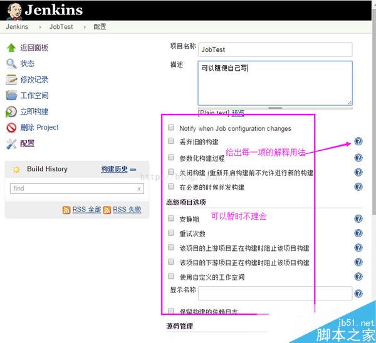Screen dimensions: 376x343
Task: Clear the find field with x
Action: click(139, 189)
